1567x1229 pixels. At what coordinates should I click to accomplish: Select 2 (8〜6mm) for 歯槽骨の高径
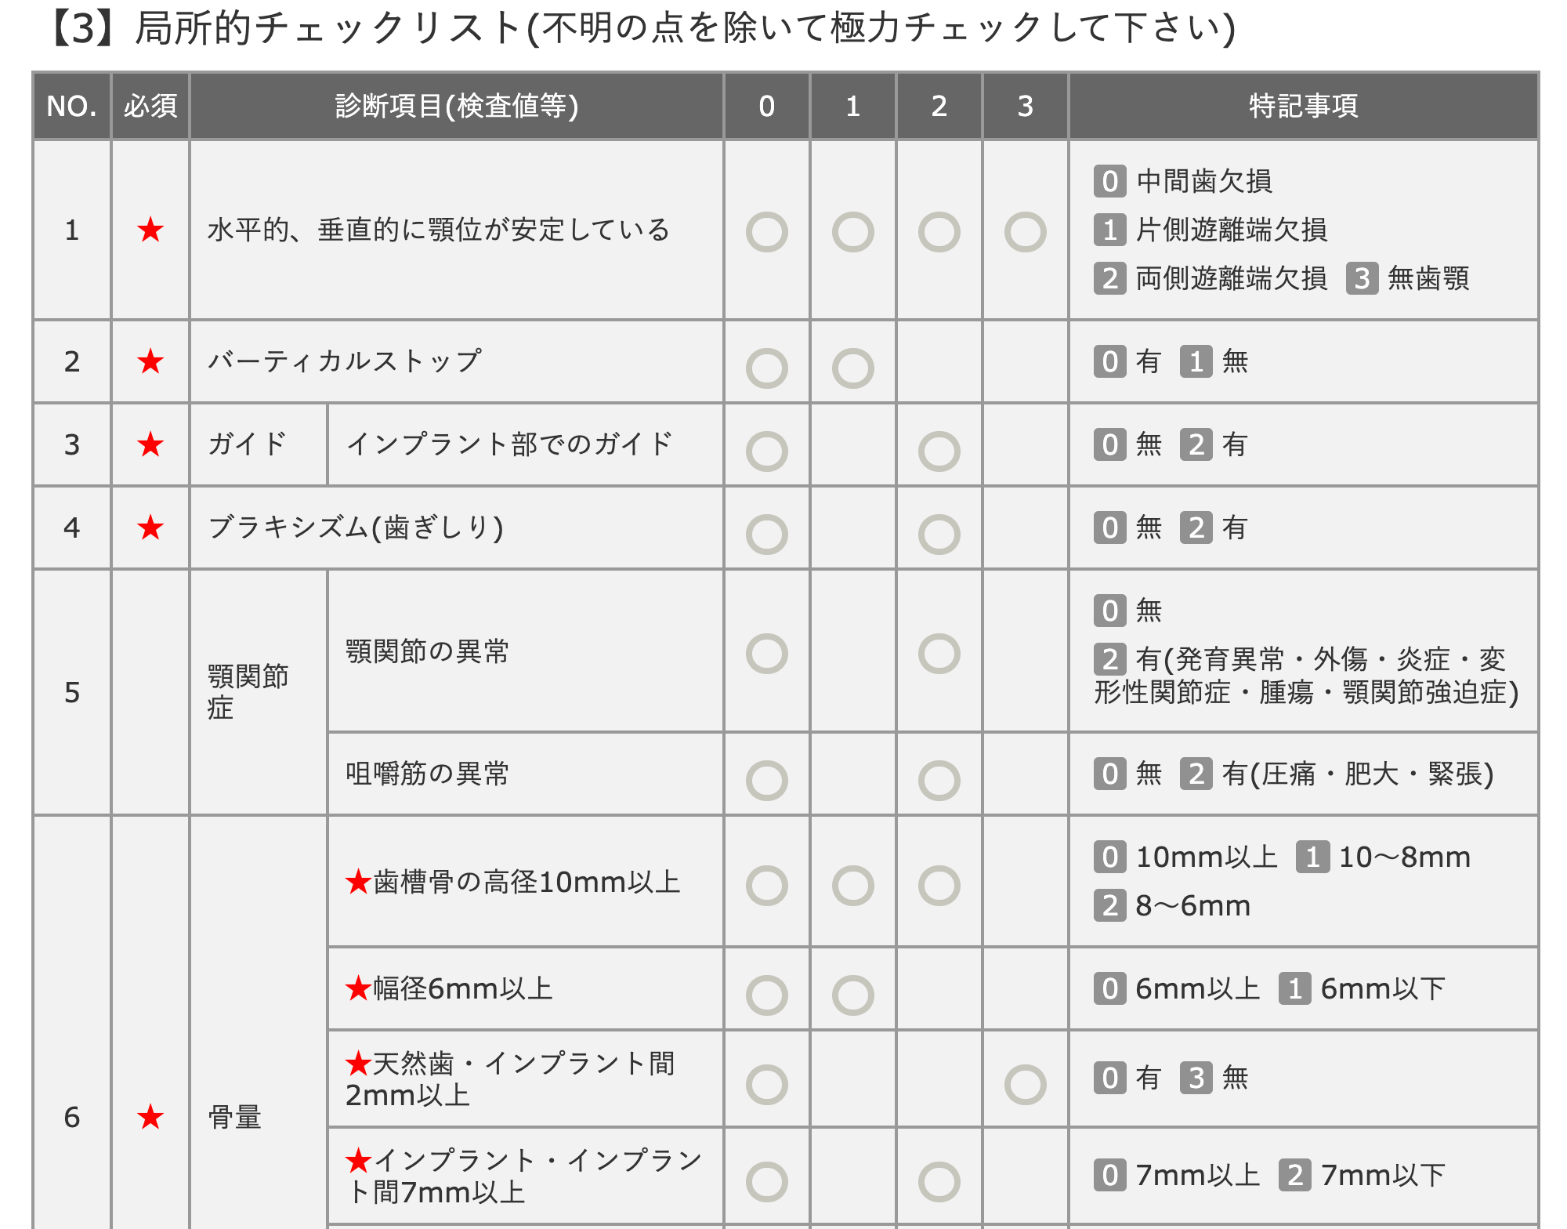[939, 886]
